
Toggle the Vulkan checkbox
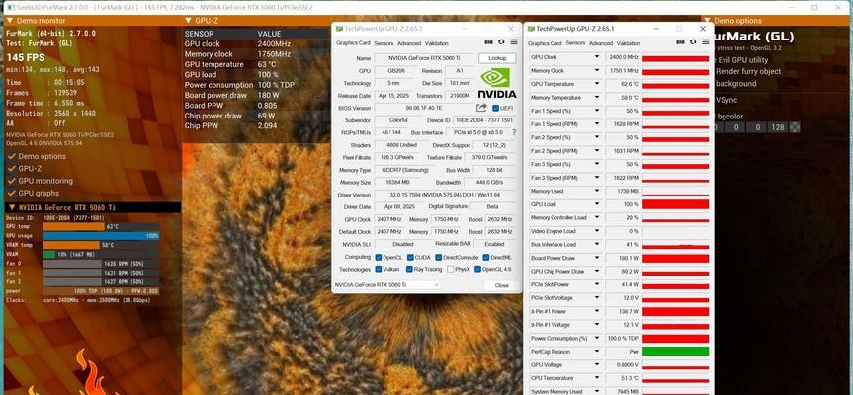(x=379, y=269)
